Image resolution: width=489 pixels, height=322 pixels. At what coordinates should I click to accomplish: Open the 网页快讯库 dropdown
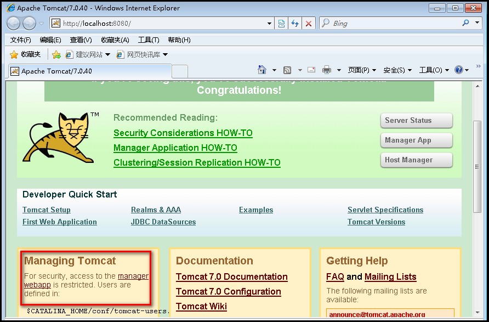(x=142, y=55)
